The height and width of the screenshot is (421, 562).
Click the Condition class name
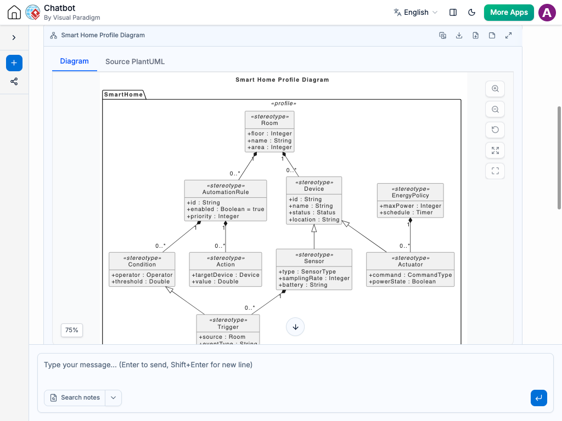(142, 265)
